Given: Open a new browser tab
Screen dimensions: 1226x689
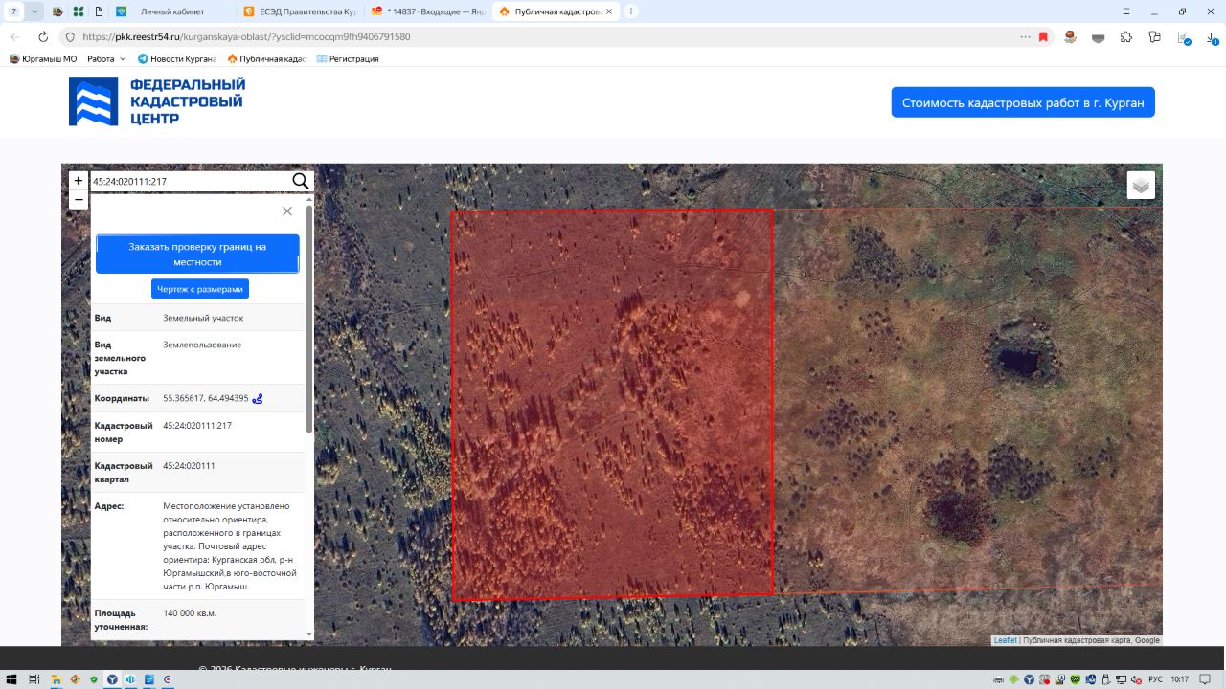Looking at the screenshot, I should [631, 11].
